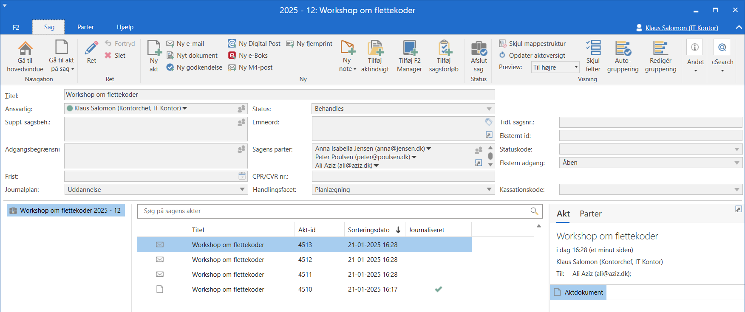Viewport: 745px width, 312px height.
Task: Click the Ret pencil icon
Action: click(x=91, y=48)
